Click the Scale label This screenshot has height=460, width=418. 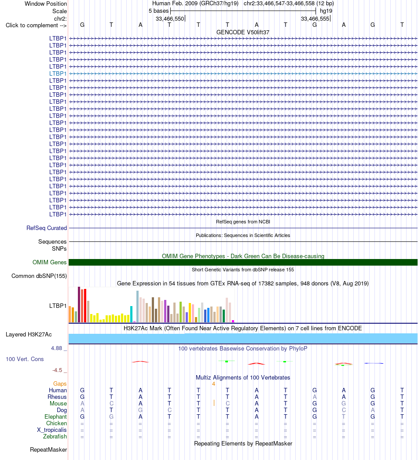[x=59, y=11]
